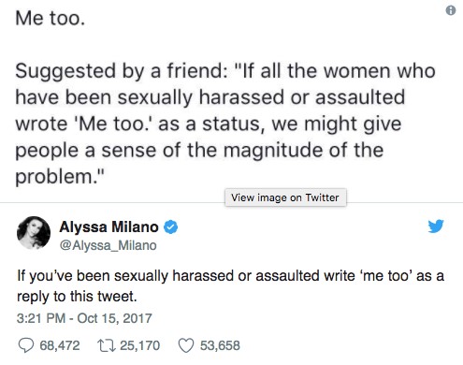Open Alyssa Milano's profile picture
The image size is (463, 365).
(34, 233)
